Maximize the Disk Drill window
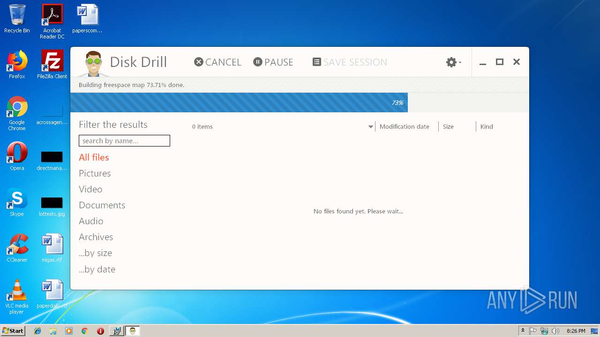Screen dimensions: 600x337 coord(500,62)
